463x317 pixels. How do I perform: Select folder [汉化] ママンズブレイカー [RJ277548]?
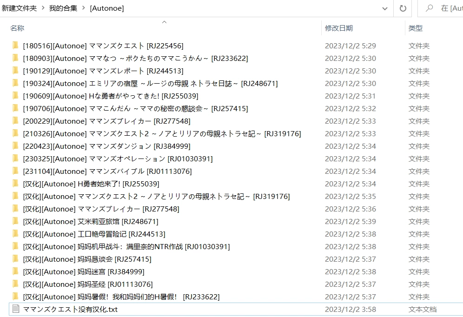pos(101,209)
